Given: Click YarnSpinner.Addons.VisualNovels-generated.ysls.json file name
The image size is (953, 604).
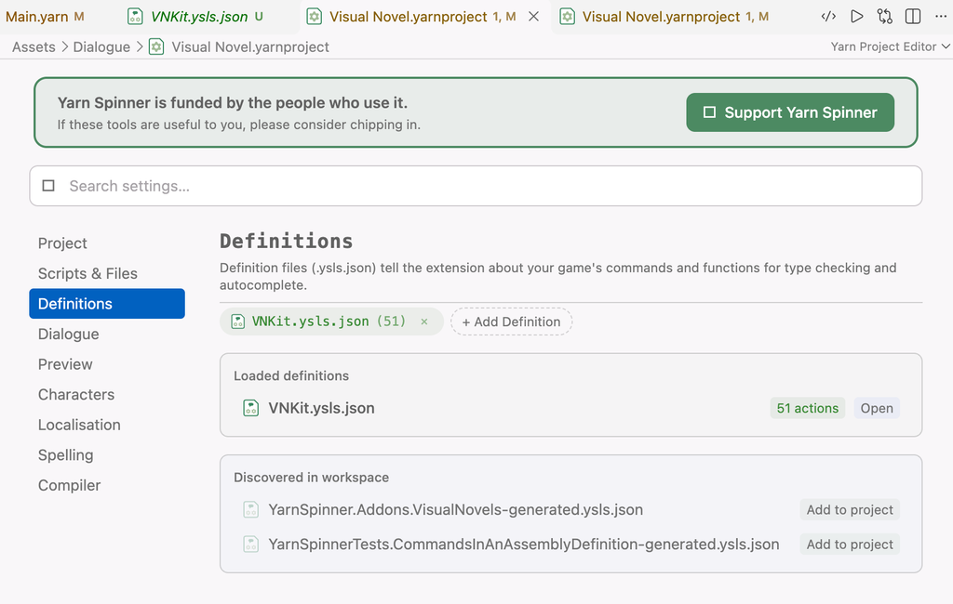Looking at the screenshot, I should pyautogui.click(x=456, y=509).
